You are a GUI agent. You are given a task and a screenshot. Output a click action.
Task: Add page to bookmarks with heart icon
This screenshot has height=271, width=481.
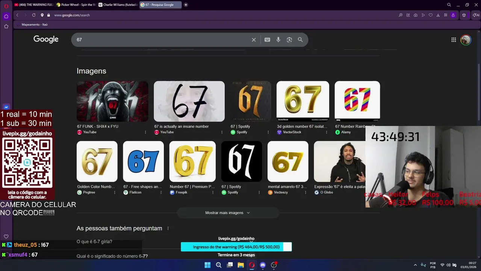[x=431, y=15]
